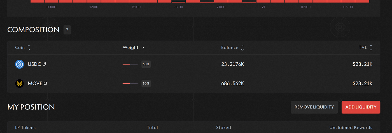Click the MOVE weight progress bar

pyautogui.click(x=130, y=84)
